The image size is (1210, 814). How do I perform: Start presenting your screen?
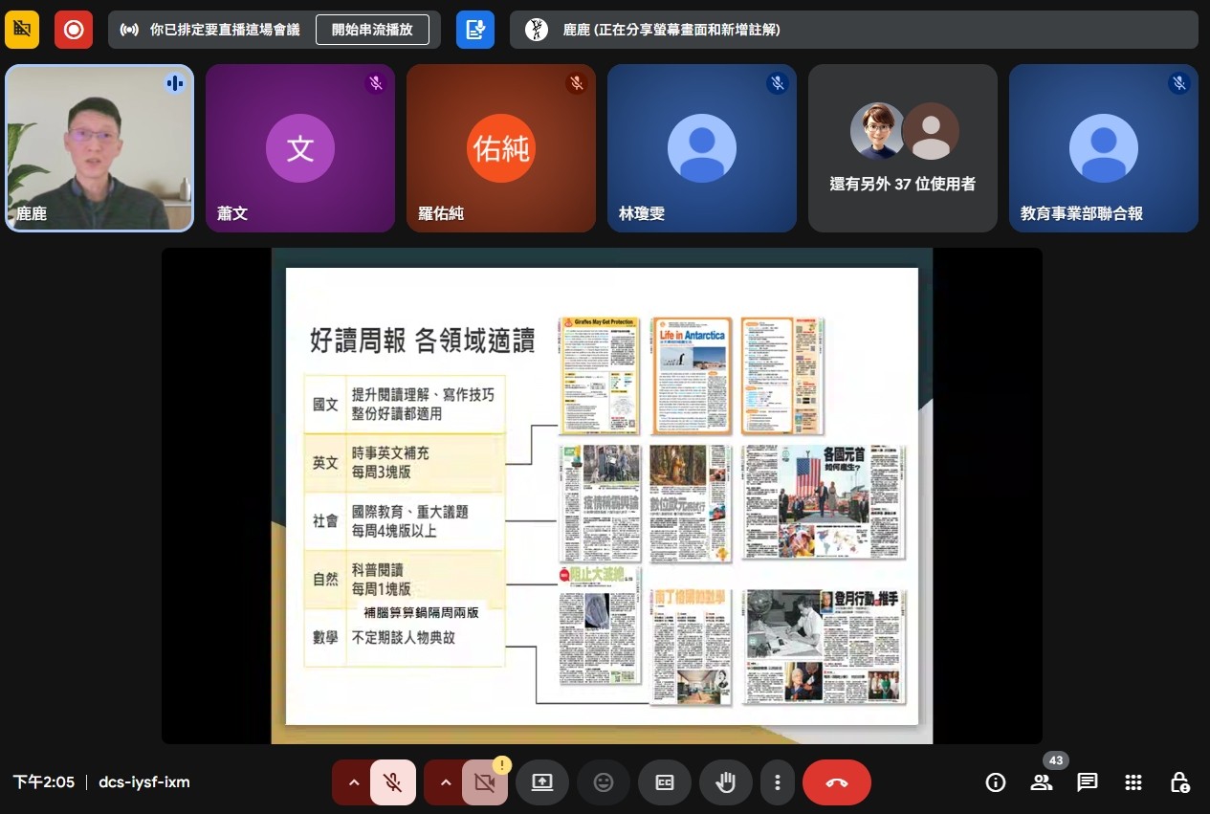click(x=542, y=782)
